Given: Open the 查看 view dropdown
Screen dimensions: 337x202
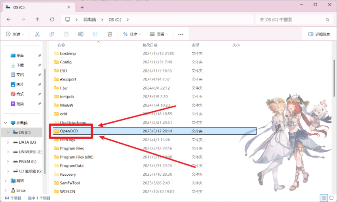Looking at the screenshot, I should point(159,34).
